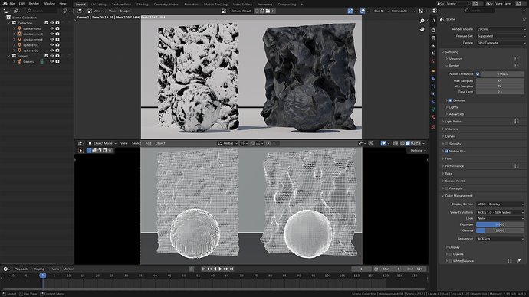This screenshot has width=529, height=297.
Task: Open the Output properties tab icon
Action: click(x=433, y=38)
